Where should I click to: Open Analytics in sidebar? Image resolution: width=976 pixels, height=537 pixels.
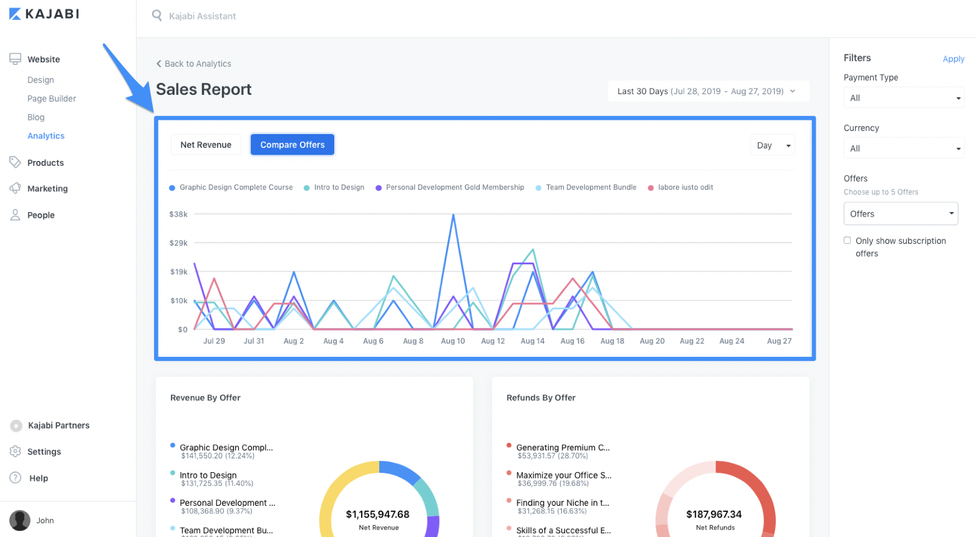pos(46,136)
